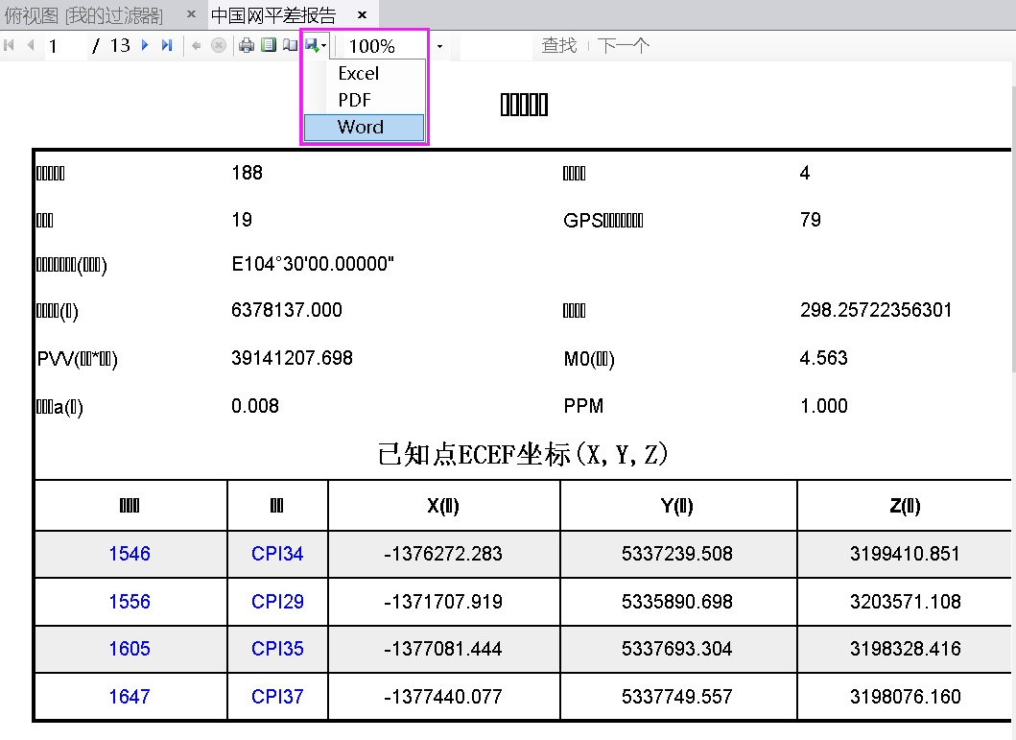Jump to the first page of the report
Viewport: 1016px width, 740px height.
10,45
